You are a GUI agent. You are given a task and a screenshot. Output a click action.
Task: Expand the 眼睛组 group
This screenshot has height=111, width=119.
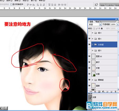(x=93, y=80)
